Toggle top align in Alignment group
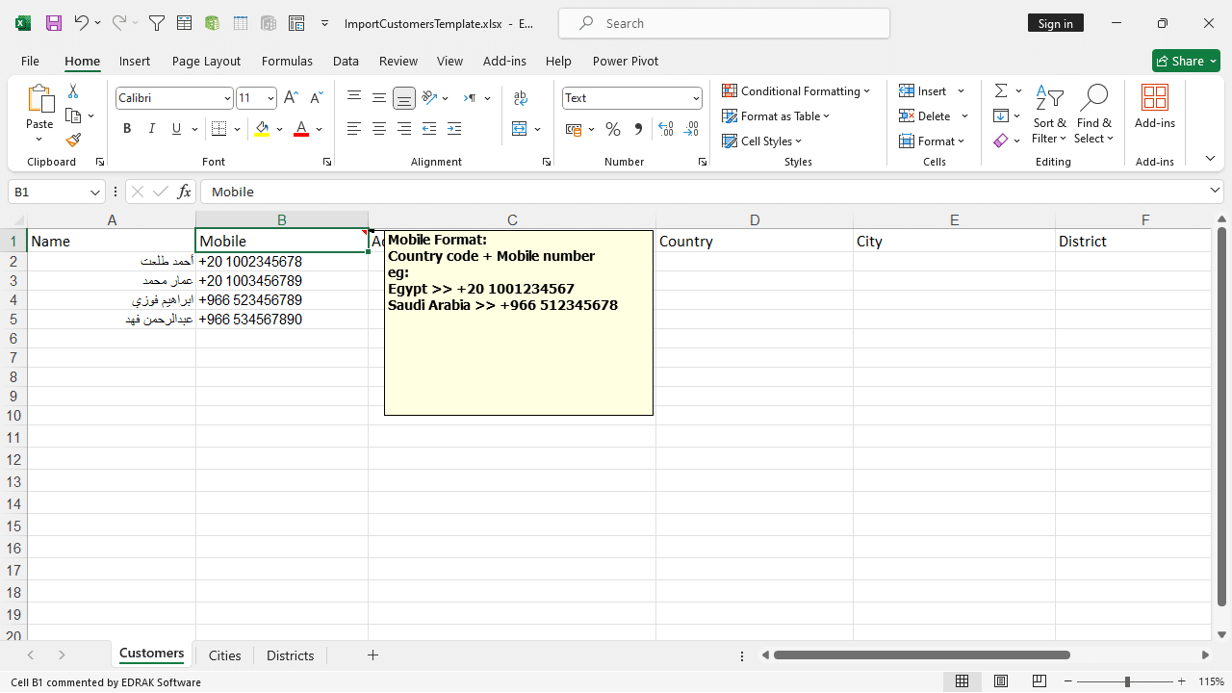Viewport: 1232px width, 693px height. point(354,98)
